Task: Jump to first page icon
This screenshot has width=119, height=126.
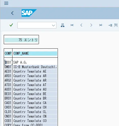Action: click(72, 25)
